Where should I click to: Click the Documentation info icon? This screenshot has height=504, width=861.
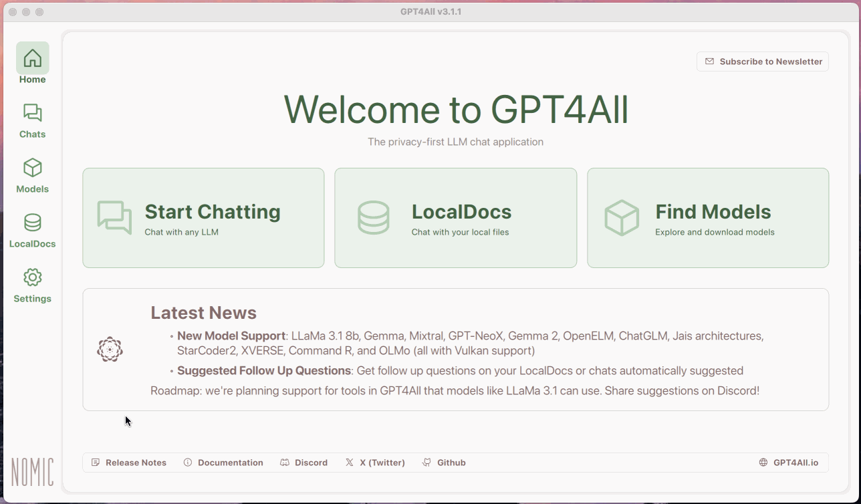click(x=188, y=463)
